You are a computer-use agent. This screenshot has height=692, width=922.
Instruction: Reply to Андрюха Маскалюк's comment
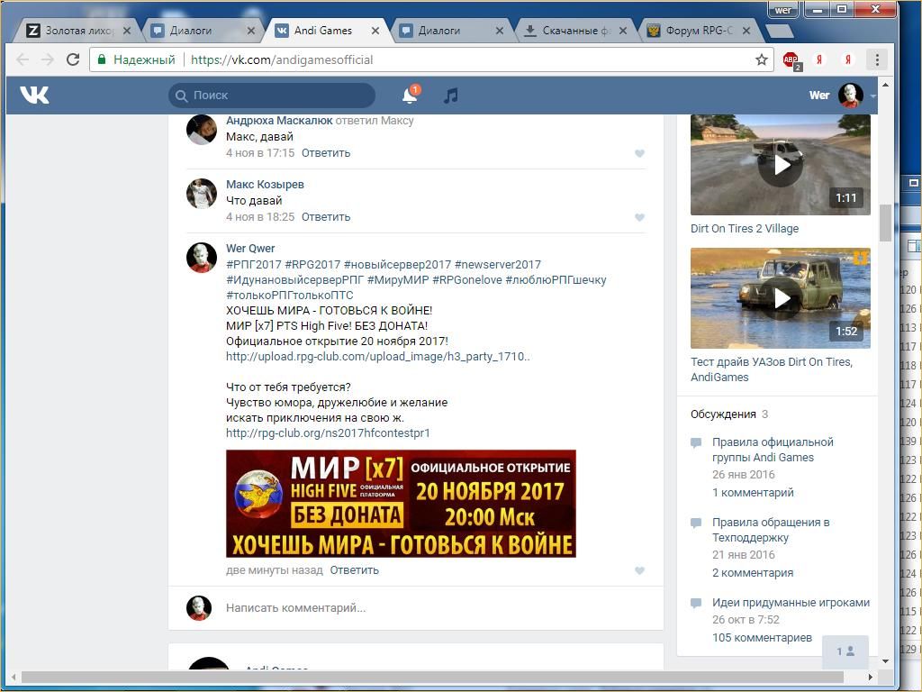coord(326,153)
